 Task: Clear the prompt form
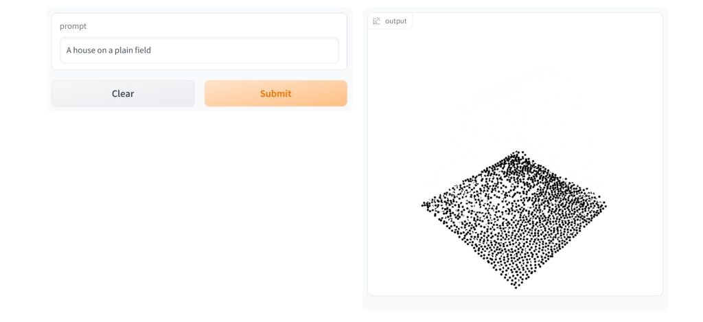pos(123,93)
